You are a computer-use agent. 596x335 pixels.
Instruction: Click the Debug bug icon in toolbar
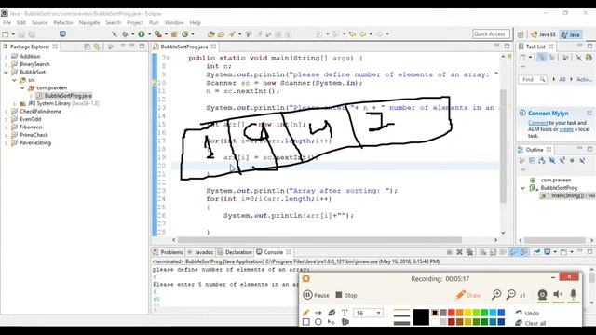125,34
